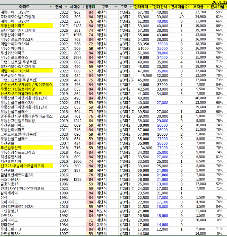Select the 2185 household count cell
This screenshot has width=227, height=237.
point(77,26)
